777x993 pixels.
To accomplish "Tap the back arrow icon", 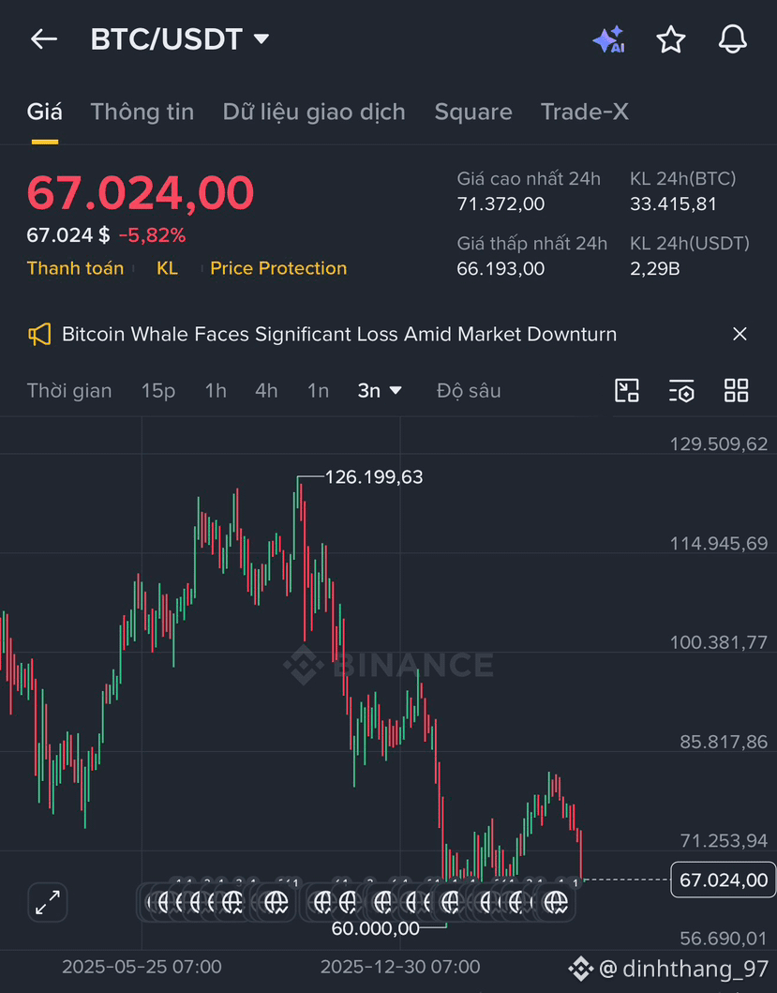I will pyautogui.click(x=44, y=39).
